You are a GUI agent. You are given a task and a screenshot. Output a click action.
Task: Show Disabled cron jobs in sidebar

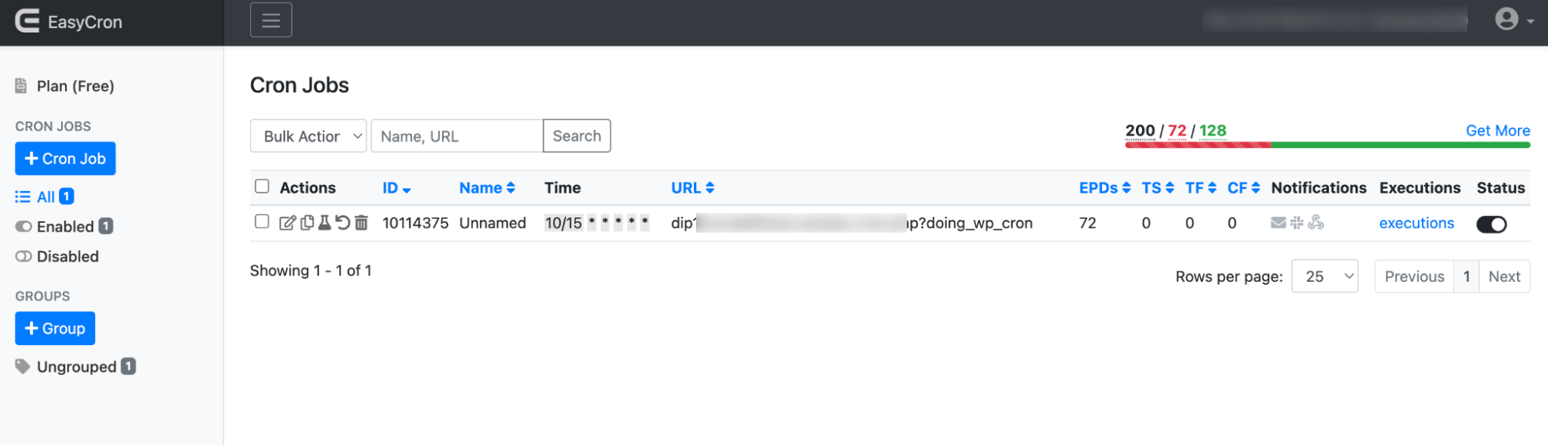[67, 257]
